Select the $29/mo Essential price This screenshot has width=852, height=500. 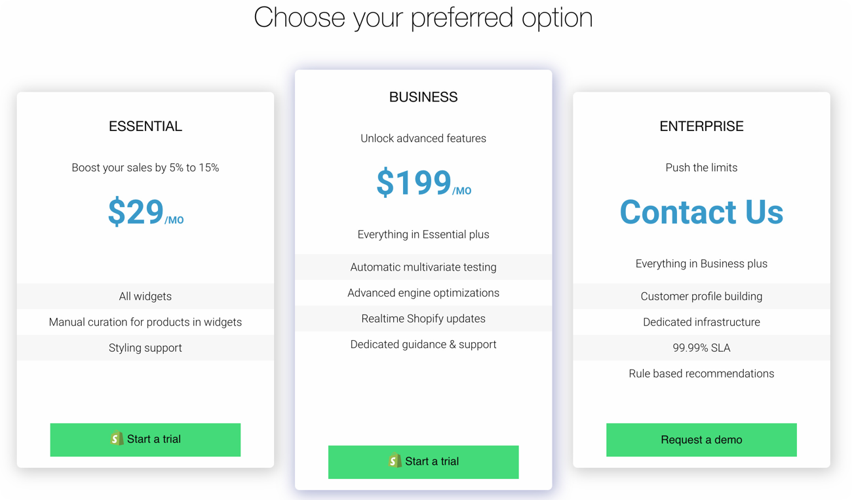145,212
